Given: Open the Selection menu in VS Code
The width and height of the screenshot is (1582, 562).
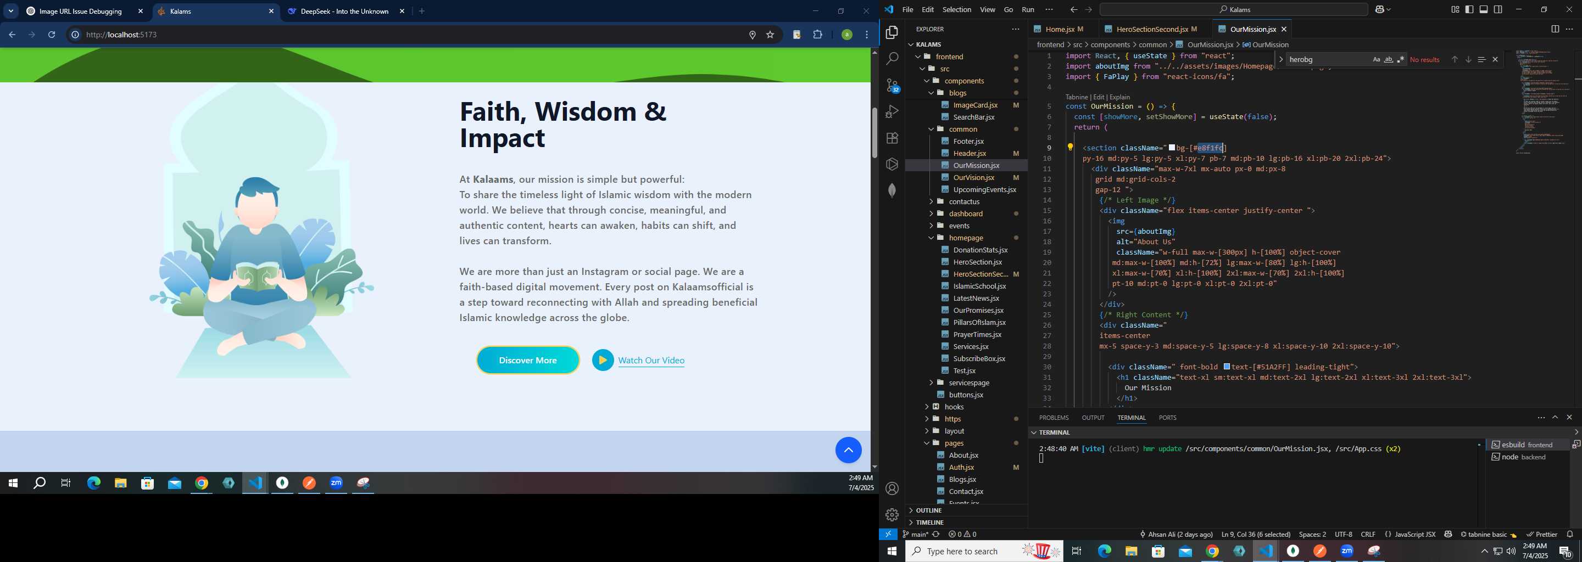Looking at the screenshot, I should (957, 10).
